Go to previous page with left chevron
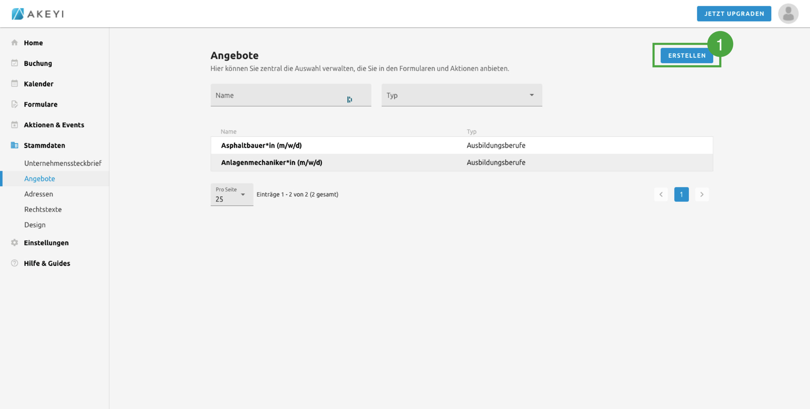The height and width of the screenshot is (409, 810). click(661, 195)
